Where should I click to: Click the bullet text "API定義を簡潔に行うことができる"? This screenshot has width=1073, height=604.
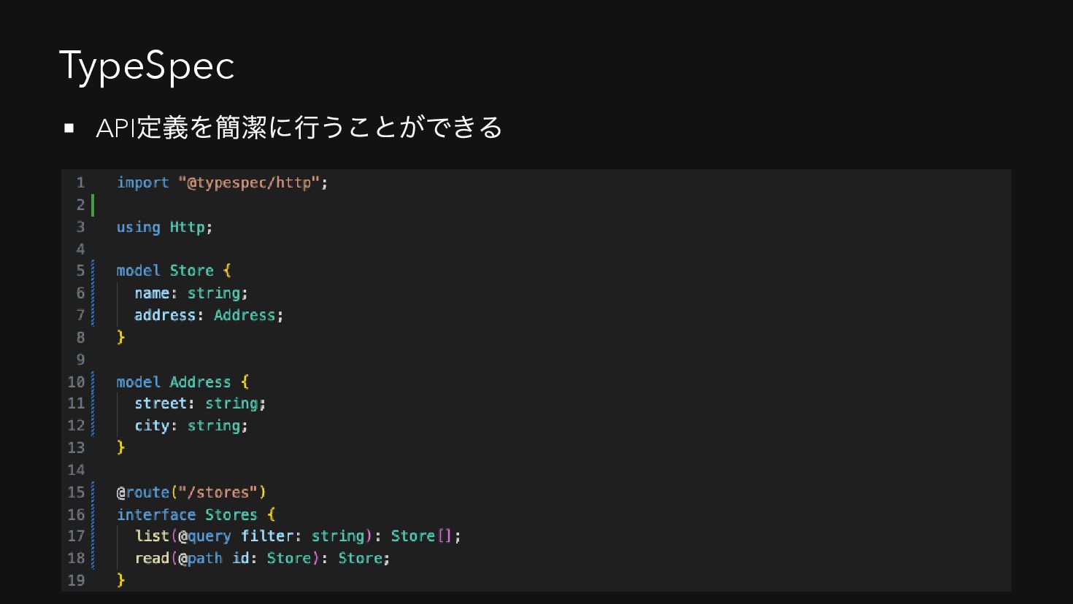click(299, 128)
